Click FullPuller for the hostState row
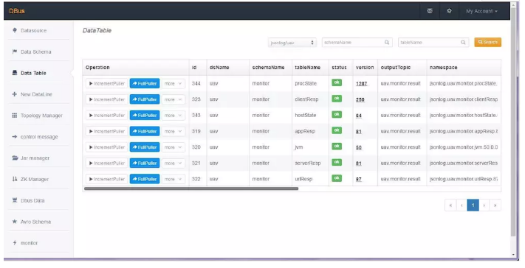This screenshot has width=525, height=268. tap(145, 116)
